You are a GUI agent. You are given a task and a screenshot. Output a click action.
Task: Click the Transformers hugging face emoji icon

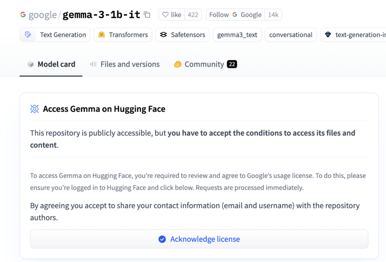[x=102, y=35]
